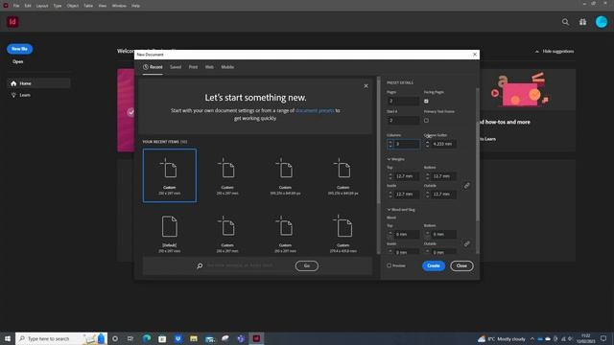Switch to the Web tab
The height and width of the screenshot is (345, 614).
(209, 67)
